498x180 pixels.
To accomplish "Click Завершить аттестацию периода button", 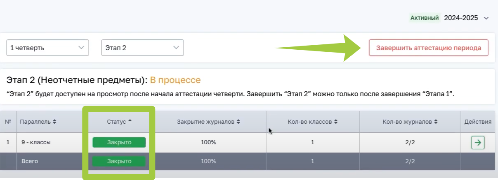I will click(428, 48).
